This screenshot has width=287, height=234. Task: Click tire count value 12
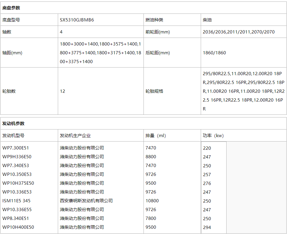pos(63,91)
